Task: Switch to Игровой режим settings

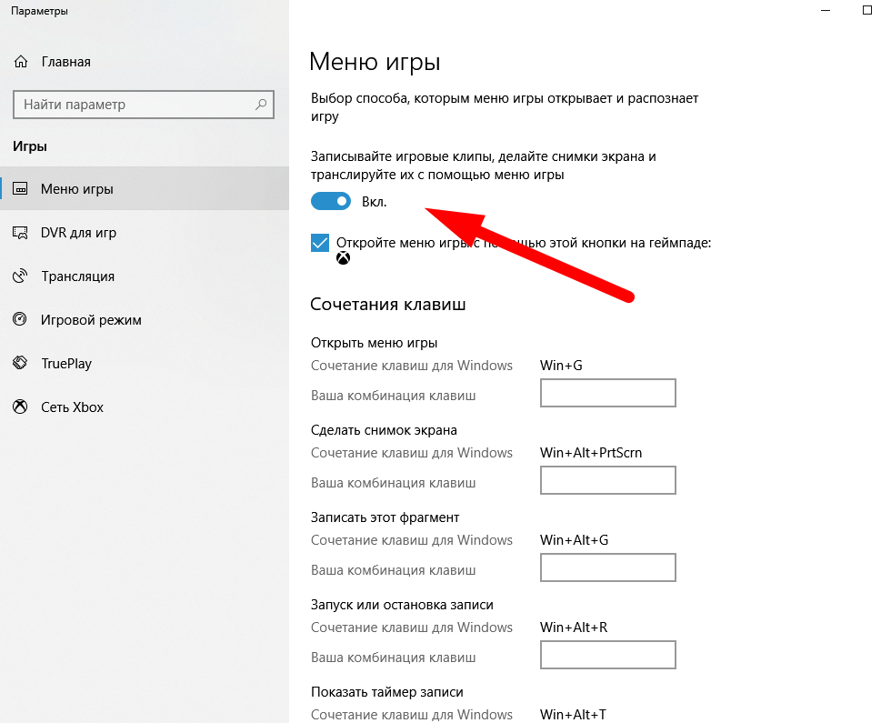Action: [145, 320]
